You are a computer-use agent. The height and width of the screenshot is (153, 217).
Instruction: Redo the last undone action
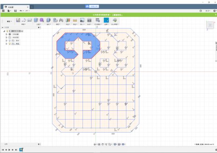pos(27,10)
